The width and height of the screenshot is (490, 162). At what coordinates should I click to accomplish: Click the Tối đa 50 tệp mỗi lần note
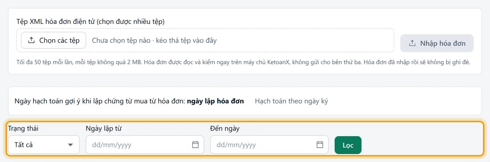[x=243, y=62]
